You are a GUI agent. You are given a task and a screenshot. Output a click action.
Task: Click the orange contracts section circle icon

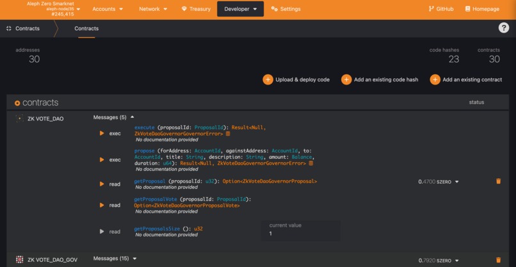click(x=17, y=103)
